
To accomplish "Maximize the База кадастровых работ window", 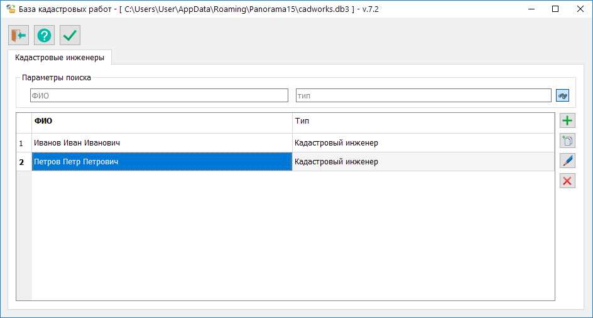I will [555, 9].
